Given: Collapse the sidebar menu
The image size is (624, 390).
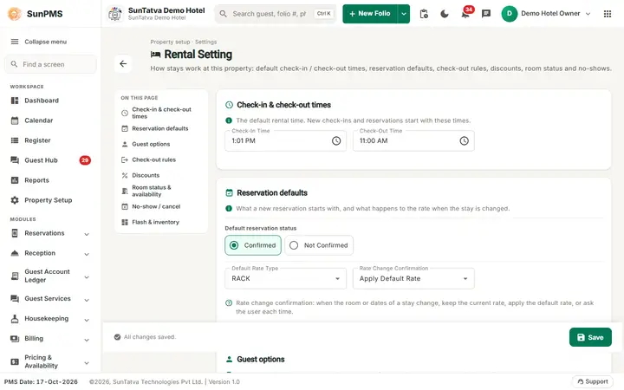Looking at the screenshot, I should (39, 42).
